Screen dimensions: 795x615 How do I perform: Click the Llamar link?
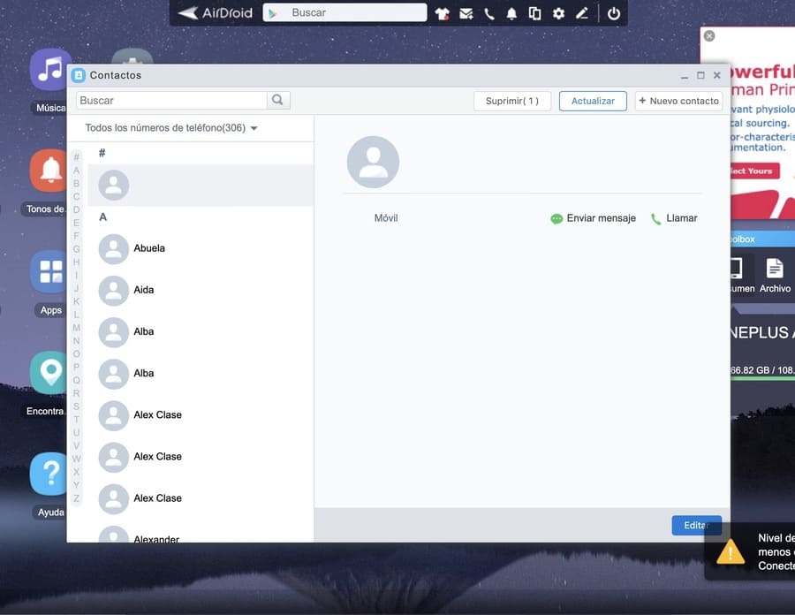[x=681, y=218]
